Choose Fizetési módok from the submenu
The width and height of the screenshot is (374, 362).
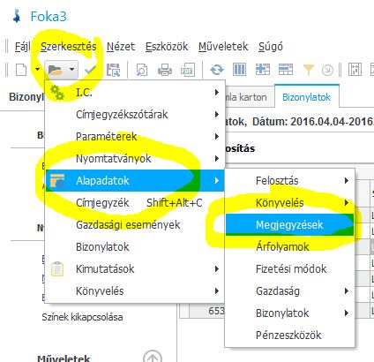(289, 269)
